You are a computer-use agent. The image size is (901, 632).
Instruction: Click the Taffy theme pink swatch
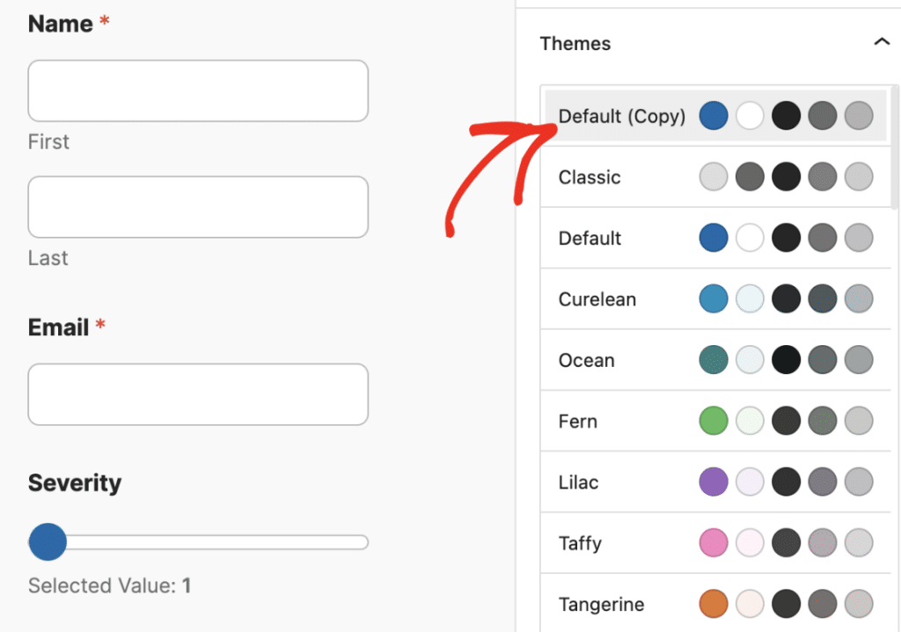[714, 543]
